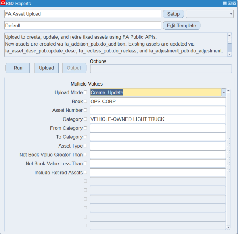Open the list of values for Upload Mode

[x=224, y=92]
